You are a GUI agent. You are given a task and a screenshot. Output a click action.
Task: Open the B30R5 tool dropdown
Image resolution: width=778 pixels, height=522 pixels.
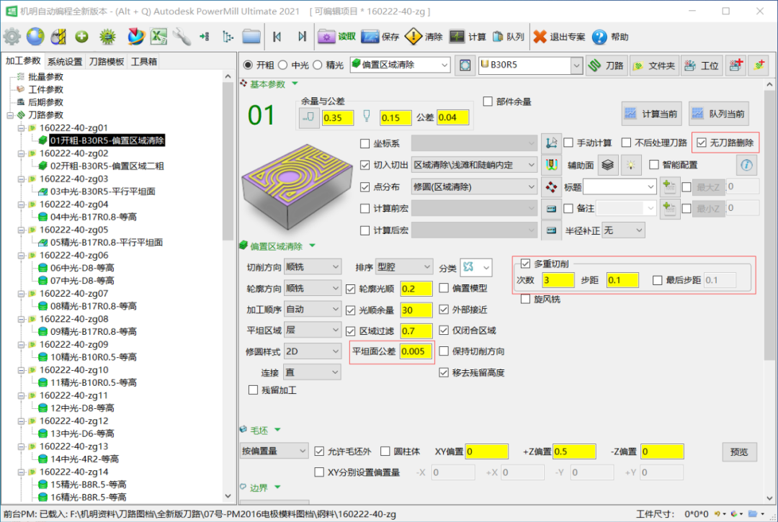(529, 65)
